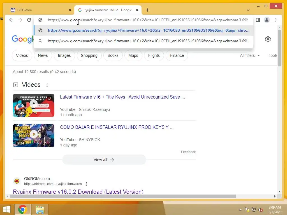Play the Firmware & Keys 2:49 video thumbnail

tap(34, 105)
